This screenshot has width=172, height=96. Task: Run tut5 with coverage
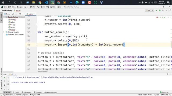pos(163,10)
